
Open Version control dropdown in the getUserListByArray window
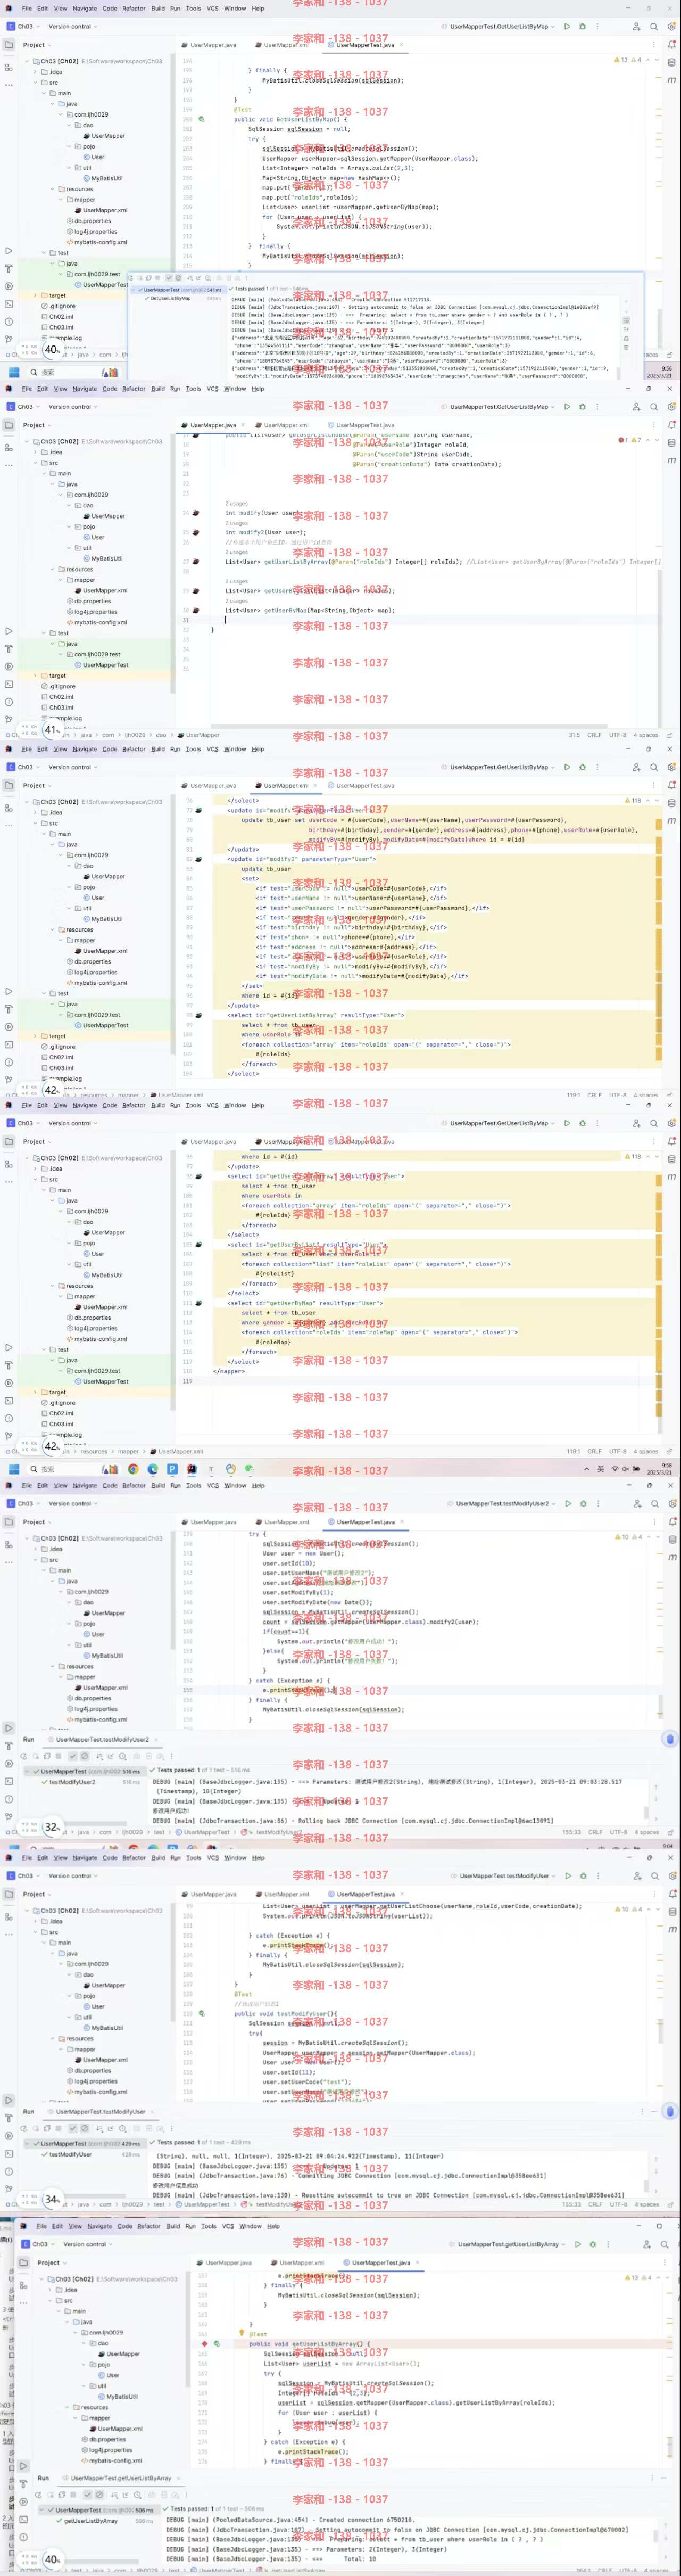point(87,2244)
